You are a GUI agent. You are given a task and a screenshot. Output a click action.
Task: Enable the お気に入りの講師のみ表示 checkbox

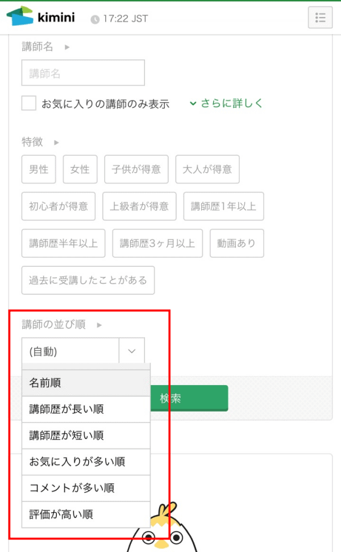tap(28, 104)
